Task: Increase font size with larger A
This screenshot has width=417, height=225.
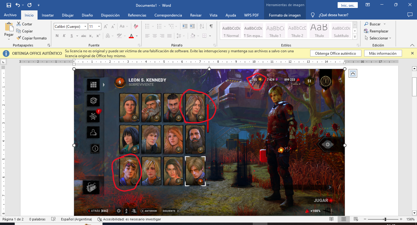Action: [106, 26]
